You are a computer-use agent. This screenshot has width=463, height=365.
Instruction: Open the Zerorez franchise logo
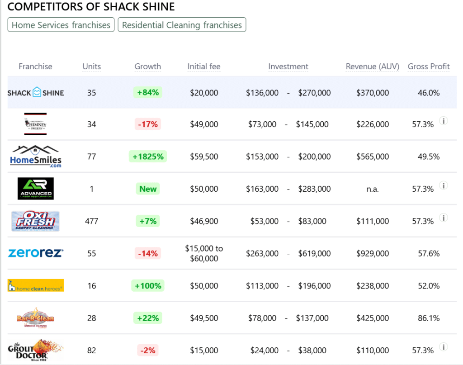(35, 253)
